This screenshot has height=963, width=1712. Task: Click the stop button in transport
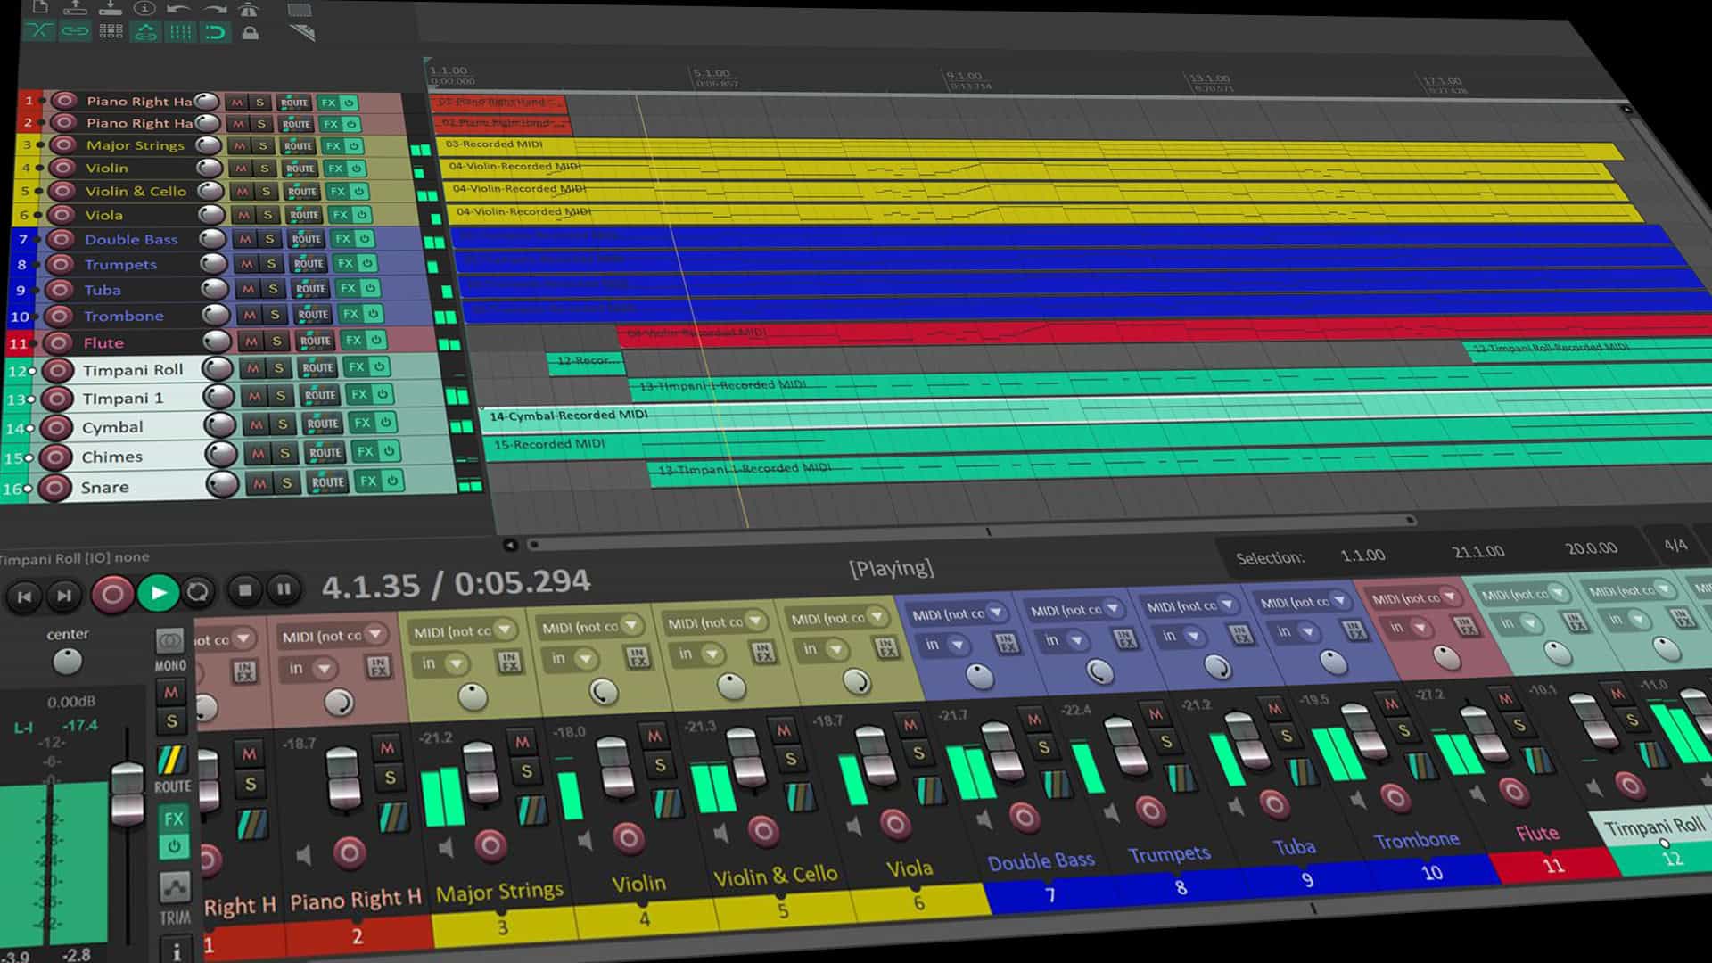tap(245, 589)
